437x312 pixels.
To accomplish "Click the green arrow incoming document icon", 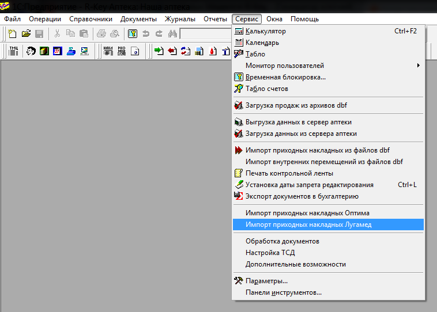I will (159, 51).
